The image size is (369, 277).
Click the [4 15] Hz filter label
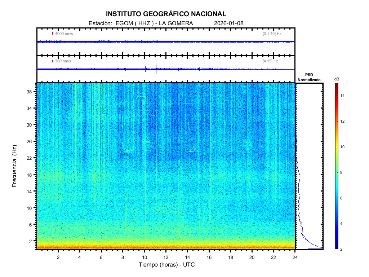coord(270,61)
